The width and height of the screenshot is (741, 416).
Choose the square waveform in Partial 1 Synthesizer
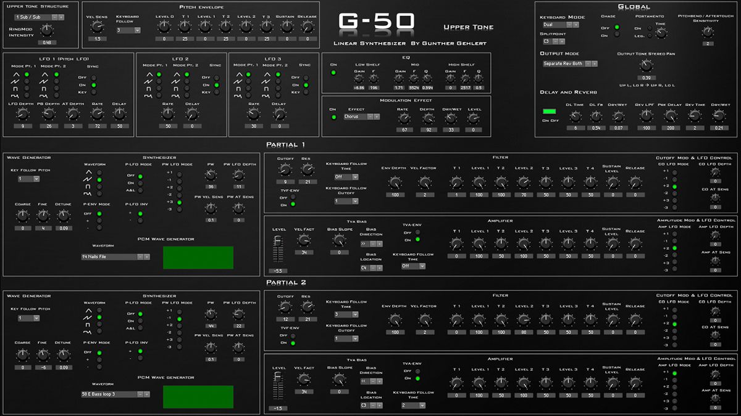point(99,187)
